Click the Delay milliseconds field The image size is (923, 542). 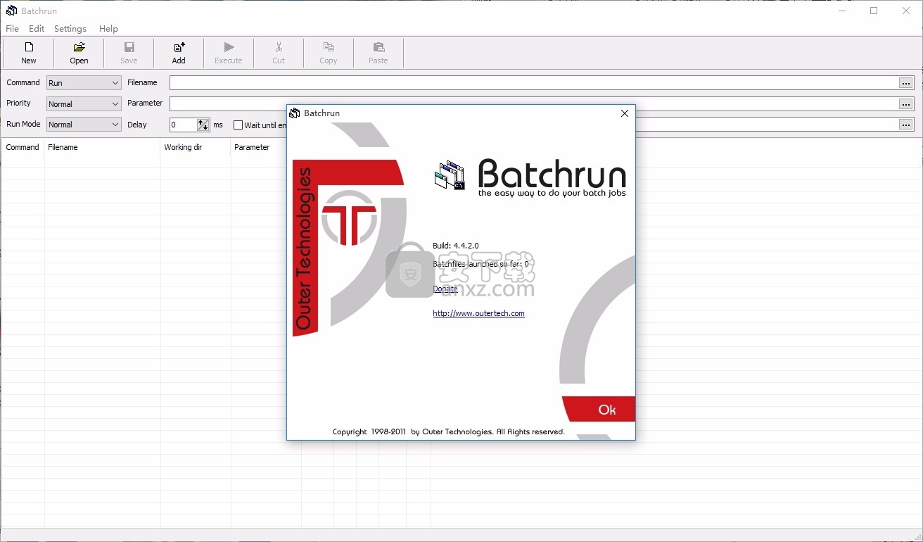pos(183,125)
